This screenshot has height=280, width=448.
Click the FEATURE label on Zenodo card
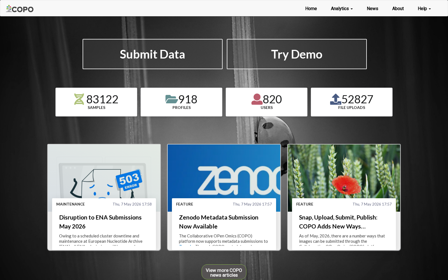[185, 204]
